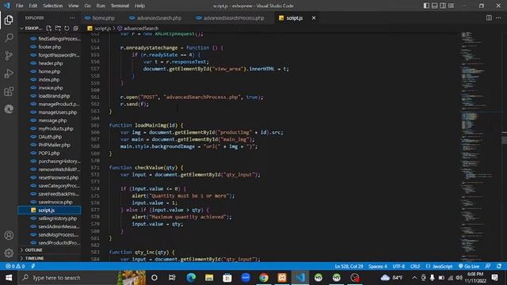Open Google Chrome from taskbar
The width and height of the screenshot is (507, 285).
pyautogui.click(x=264, y=278)
